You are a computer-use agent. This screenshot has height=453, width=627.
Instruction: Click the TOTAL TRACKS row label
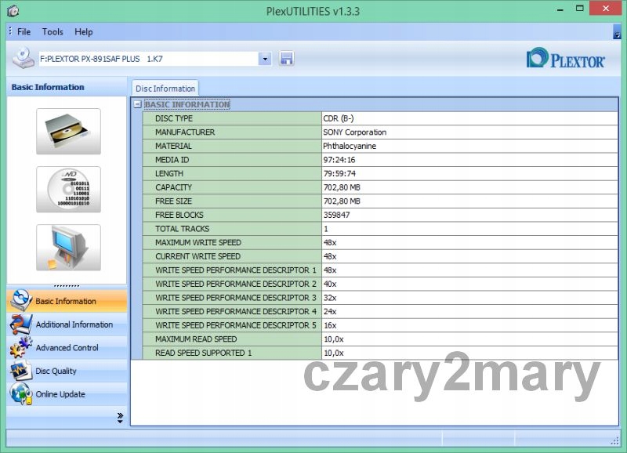pyautogui.click(x=183, y=229)
